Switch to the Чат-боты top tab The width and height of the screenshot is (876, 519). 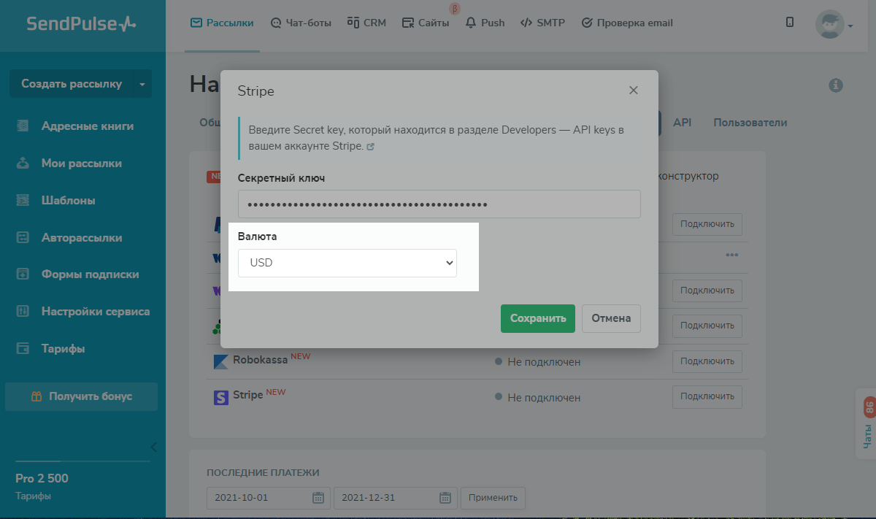click(301, 23)
